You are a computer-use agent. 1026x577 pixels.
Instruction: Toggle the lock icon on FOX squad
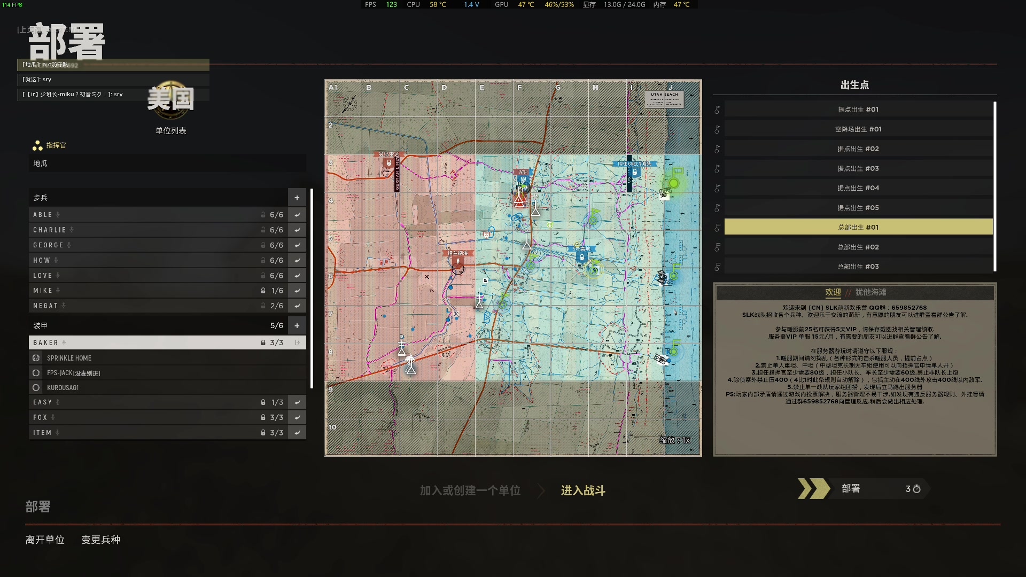tap(263, 417)
